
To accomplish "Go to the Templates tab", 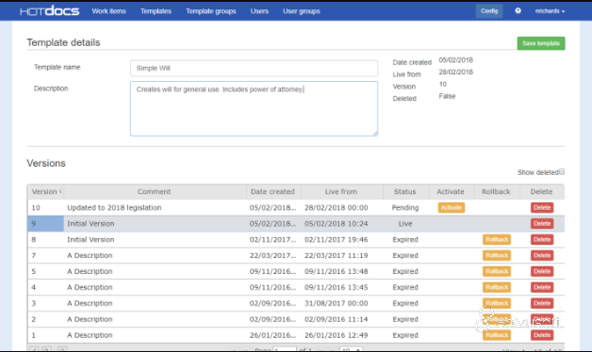I will [156, 11].
